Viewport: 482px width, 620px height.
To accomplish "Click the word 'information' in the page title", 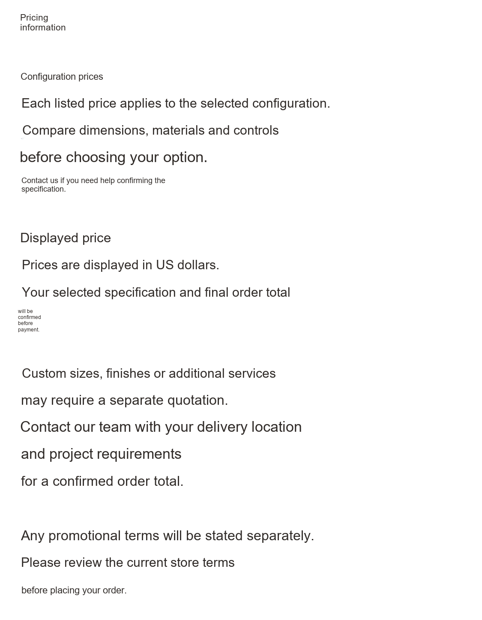I will 43,27.
